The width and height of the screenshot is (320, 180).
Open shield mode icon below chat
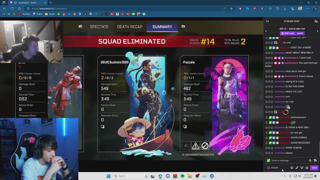tap(292, 168)
